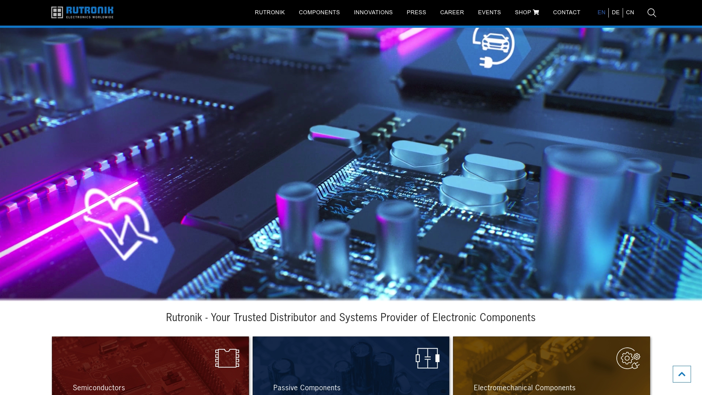Screen dimensions: 702x395
Task: Click the passive components capacitor icon
Action: (427, 358)
